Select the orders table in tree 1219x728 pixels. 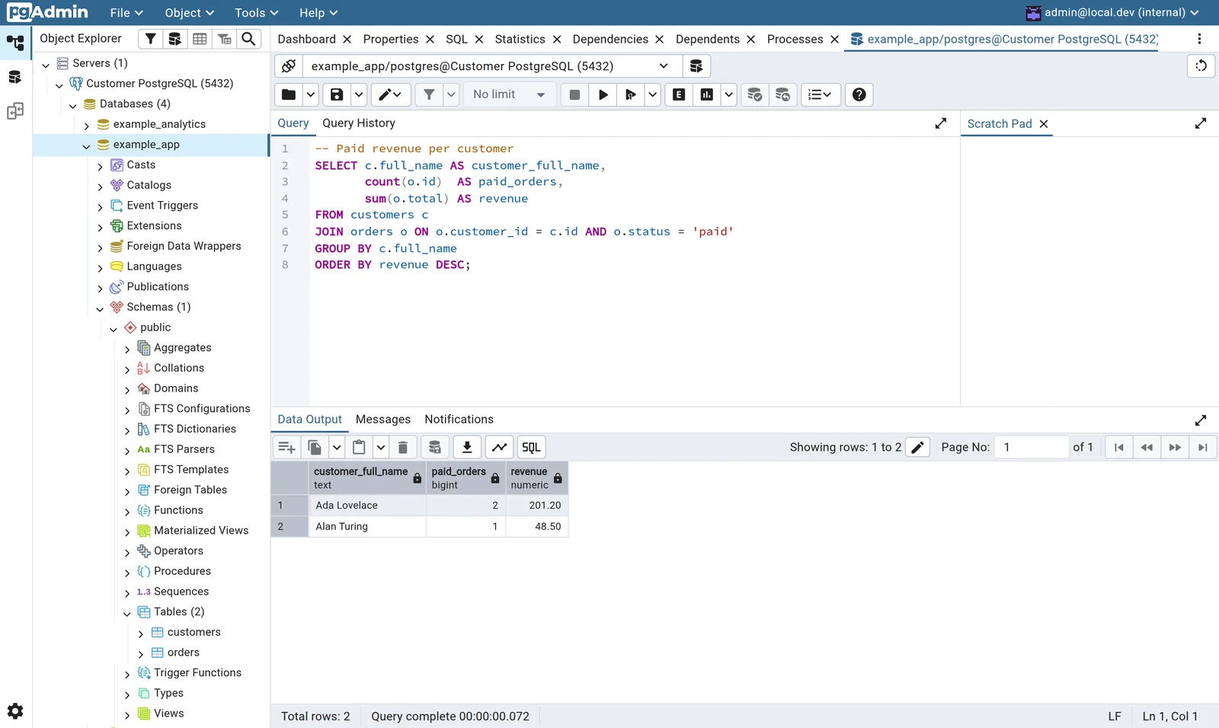[183, 653]
